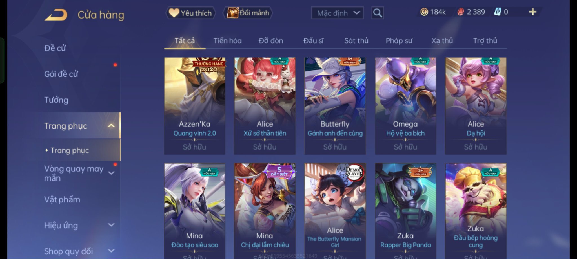Tap the plus icon to add currency

[532, 12]
